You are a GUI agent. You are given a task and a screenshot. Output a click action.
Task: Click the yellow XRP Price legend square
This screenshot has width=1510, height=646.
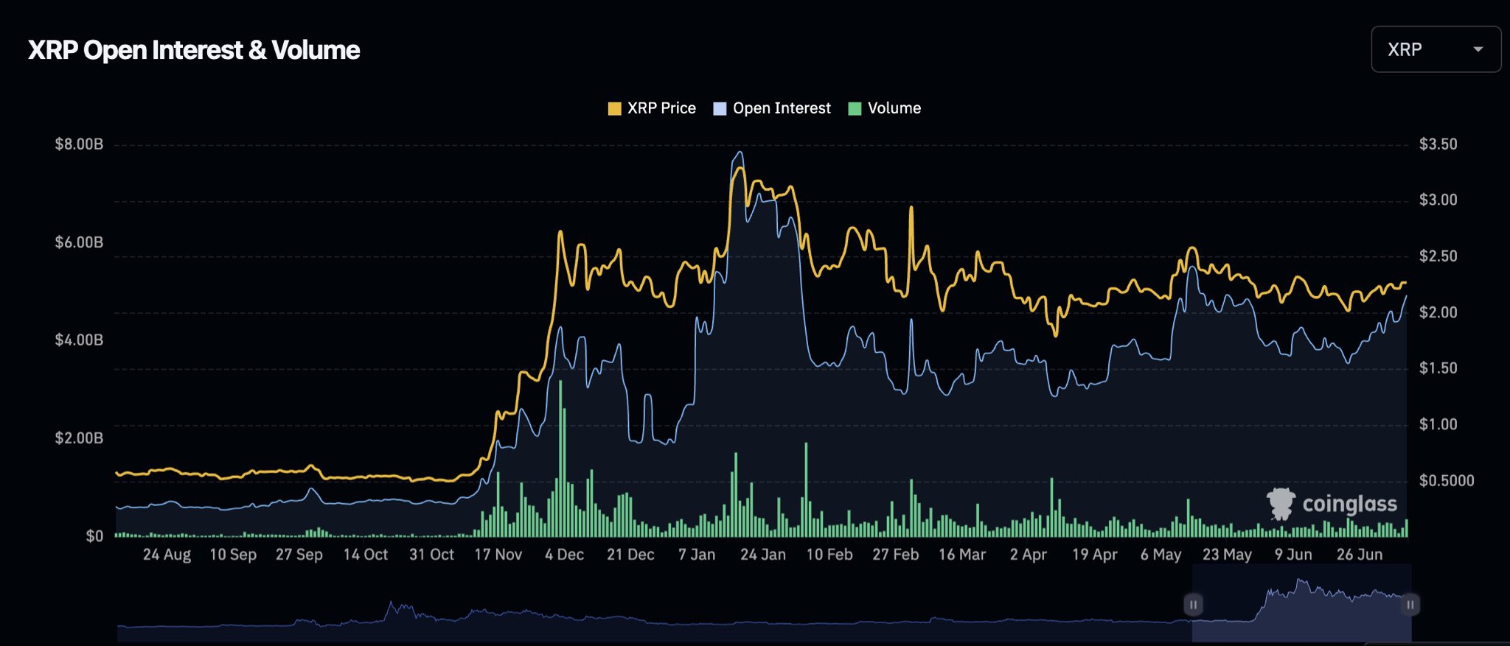tap(614, 109)
